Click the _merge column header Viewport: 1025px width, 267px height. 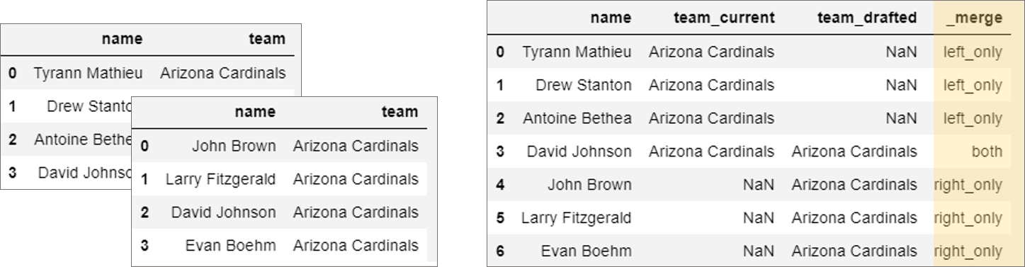point(978,19)
